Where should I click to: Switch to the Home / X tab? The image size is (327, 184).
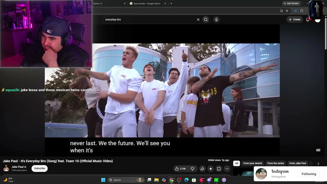(109, 4)
